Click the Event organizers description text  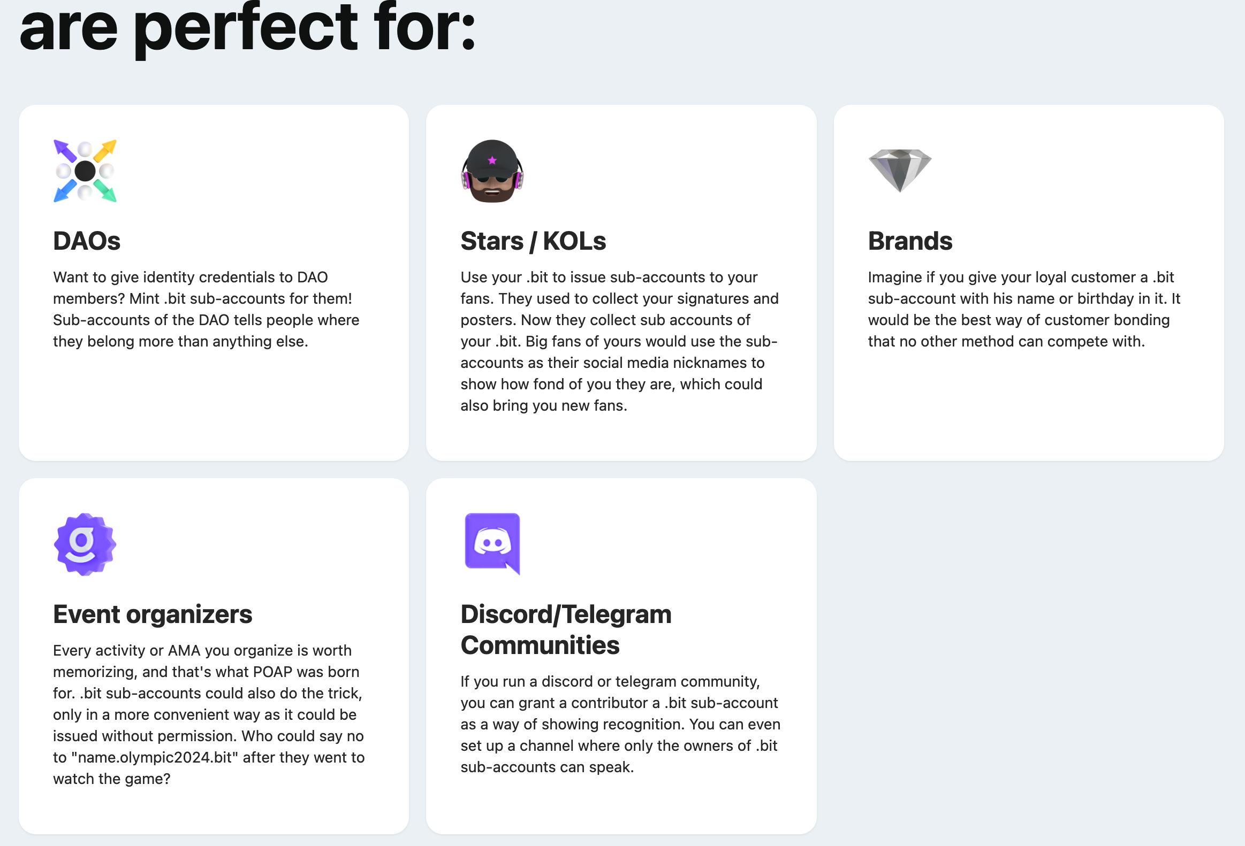tap(209, 714)
